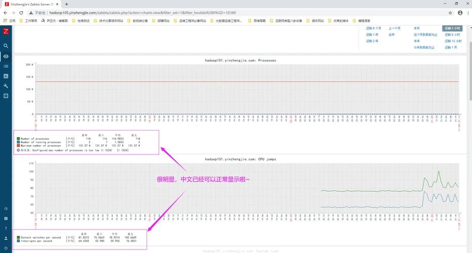472x253 pixels.
Task: Click the Support headset icon in sidebar
Action: [6, 208]
